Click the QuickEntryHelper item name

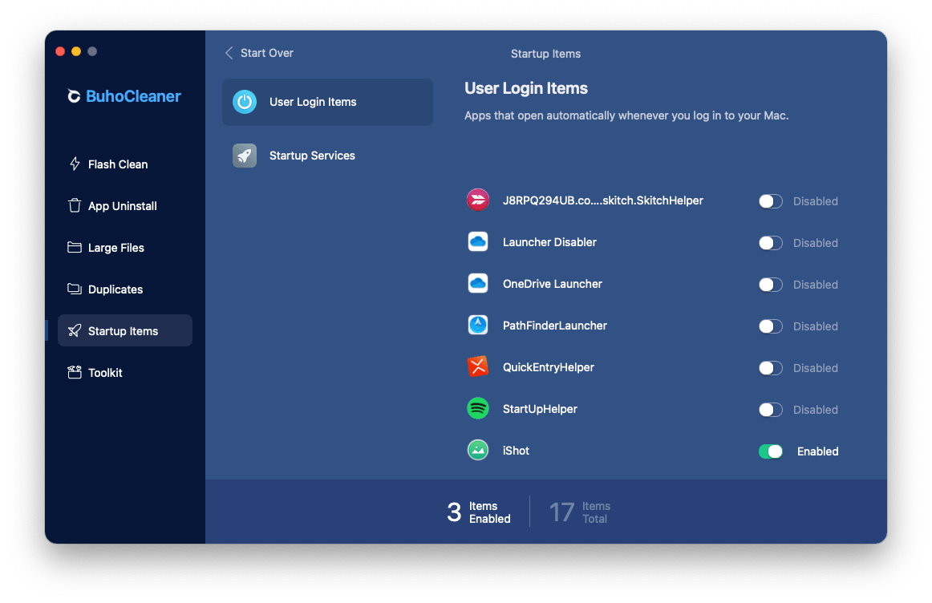click(x=549, y=367)
